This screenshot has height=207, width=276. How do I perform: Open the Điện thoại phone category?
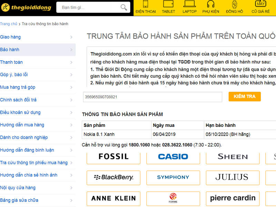[x=146, y=8]
